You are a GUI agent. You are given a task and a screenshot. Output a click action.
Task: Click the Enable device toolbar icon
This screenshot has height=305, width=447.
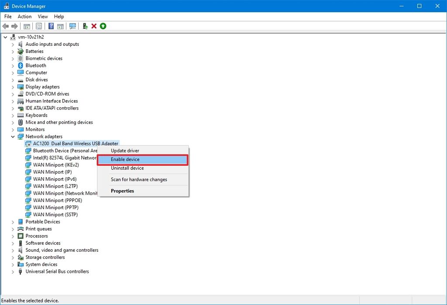point(85,26)
